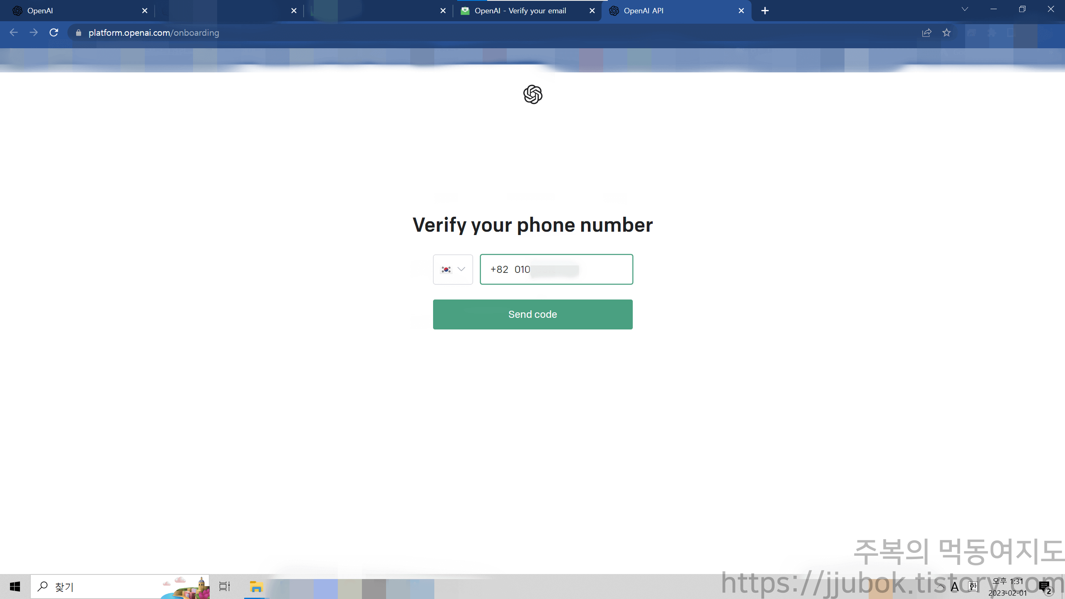Click the close button on OpenAI Verify email tab
The width and height of the screenshot is (1065, 599).
592,10
